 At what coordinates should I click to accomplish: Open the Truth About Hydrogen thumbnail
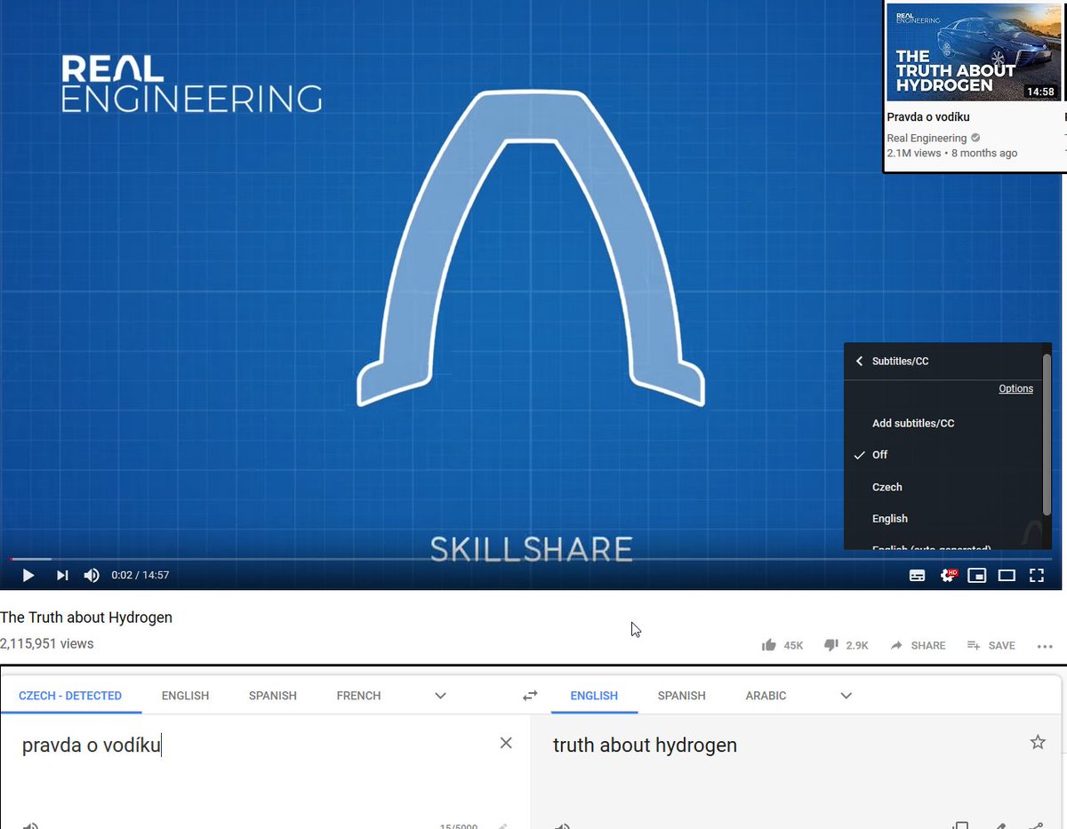coord(974,52)
